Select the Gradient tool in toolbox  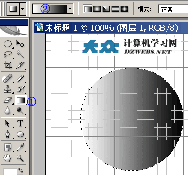click(21, 100)
